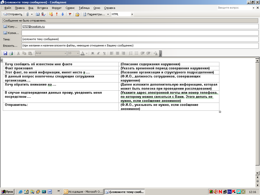Align text right
This screenshot has width=260, height=195.
coord(123,53)
